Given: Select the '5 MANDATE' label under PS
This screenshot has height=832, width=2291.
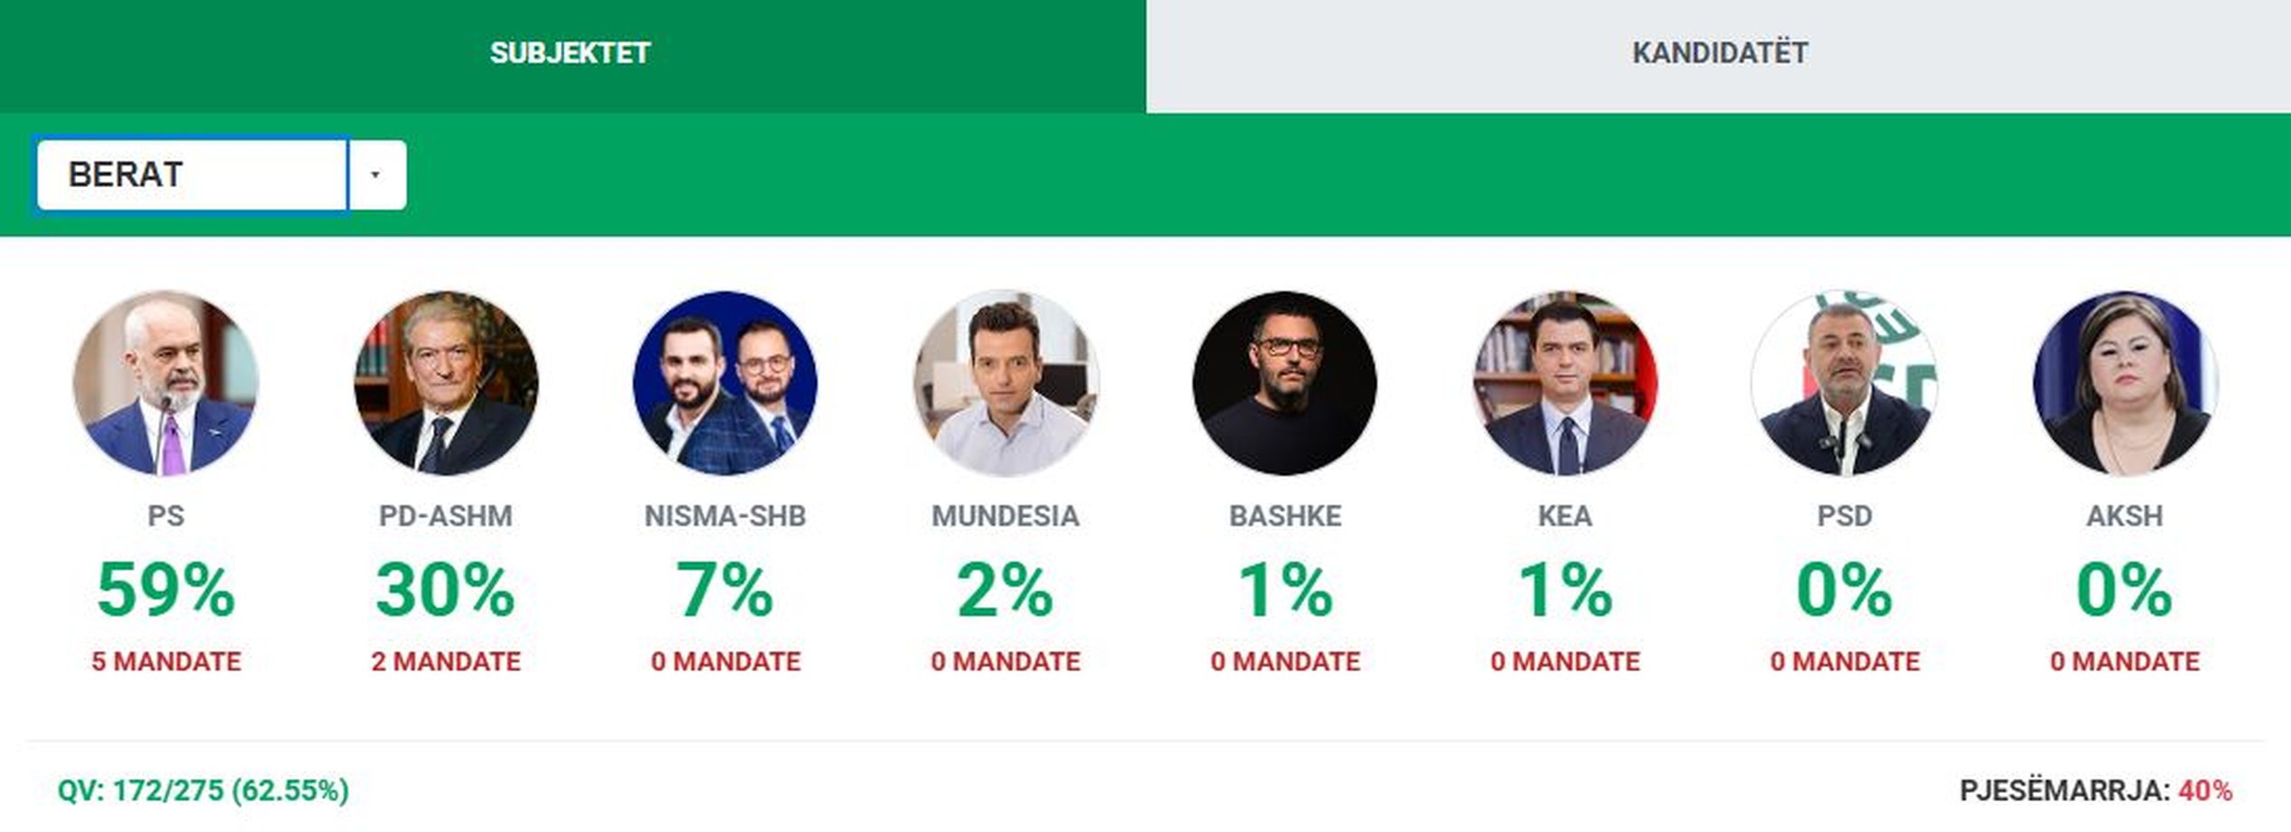Looking at the screenshot, I should 166,662.
